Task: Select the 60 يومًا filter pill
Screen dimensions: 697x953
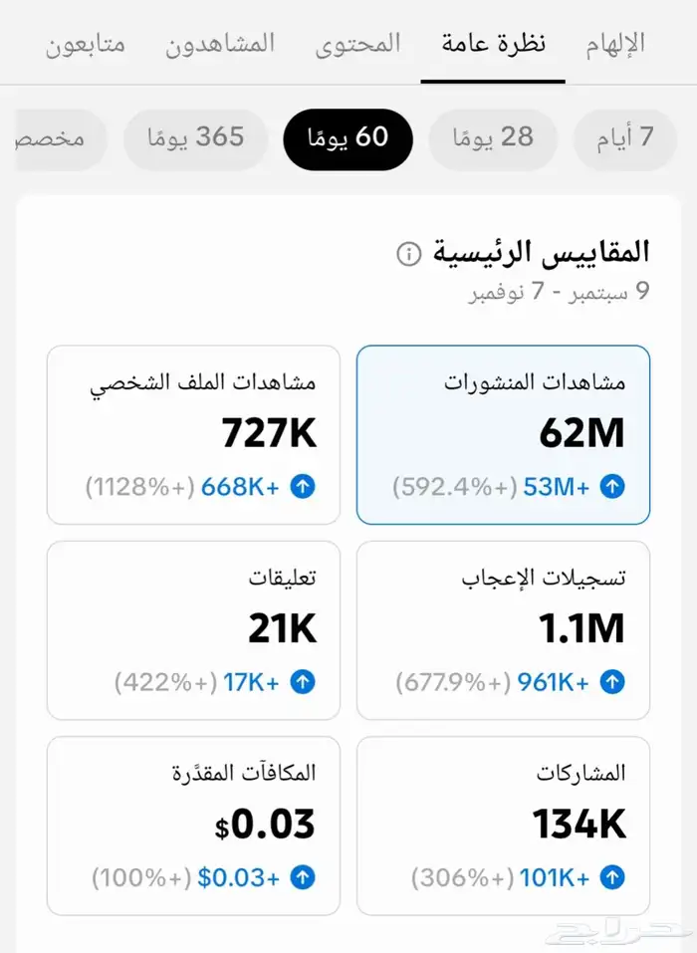Action: click(x=348, y=139)
